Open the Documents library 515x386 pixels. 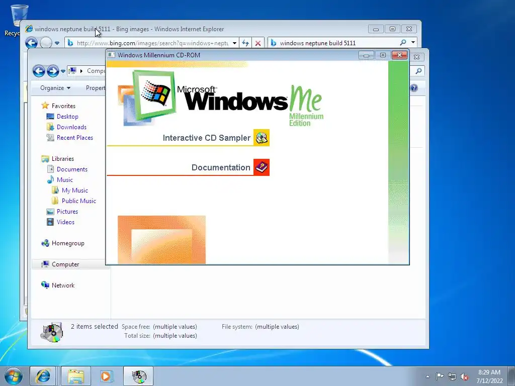pyautogui.click(x=72, y=169)
